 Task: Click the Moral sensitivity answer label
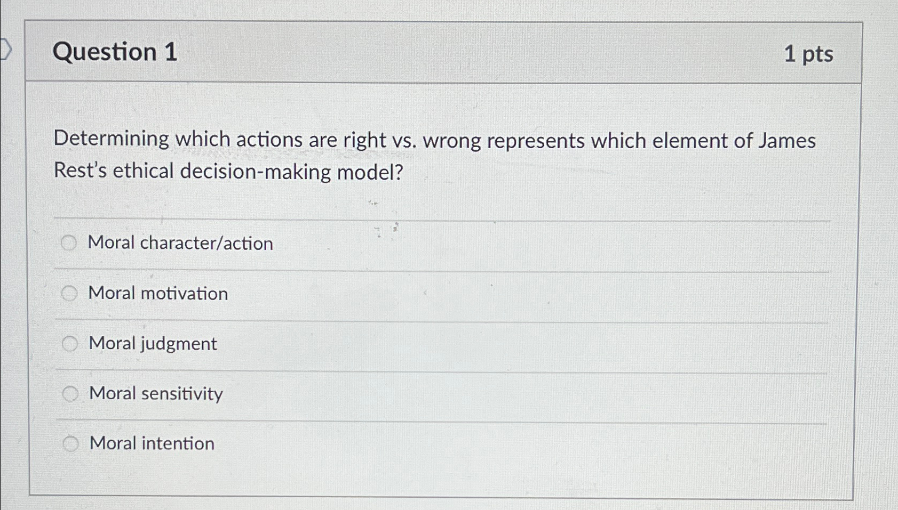[156, 394]
